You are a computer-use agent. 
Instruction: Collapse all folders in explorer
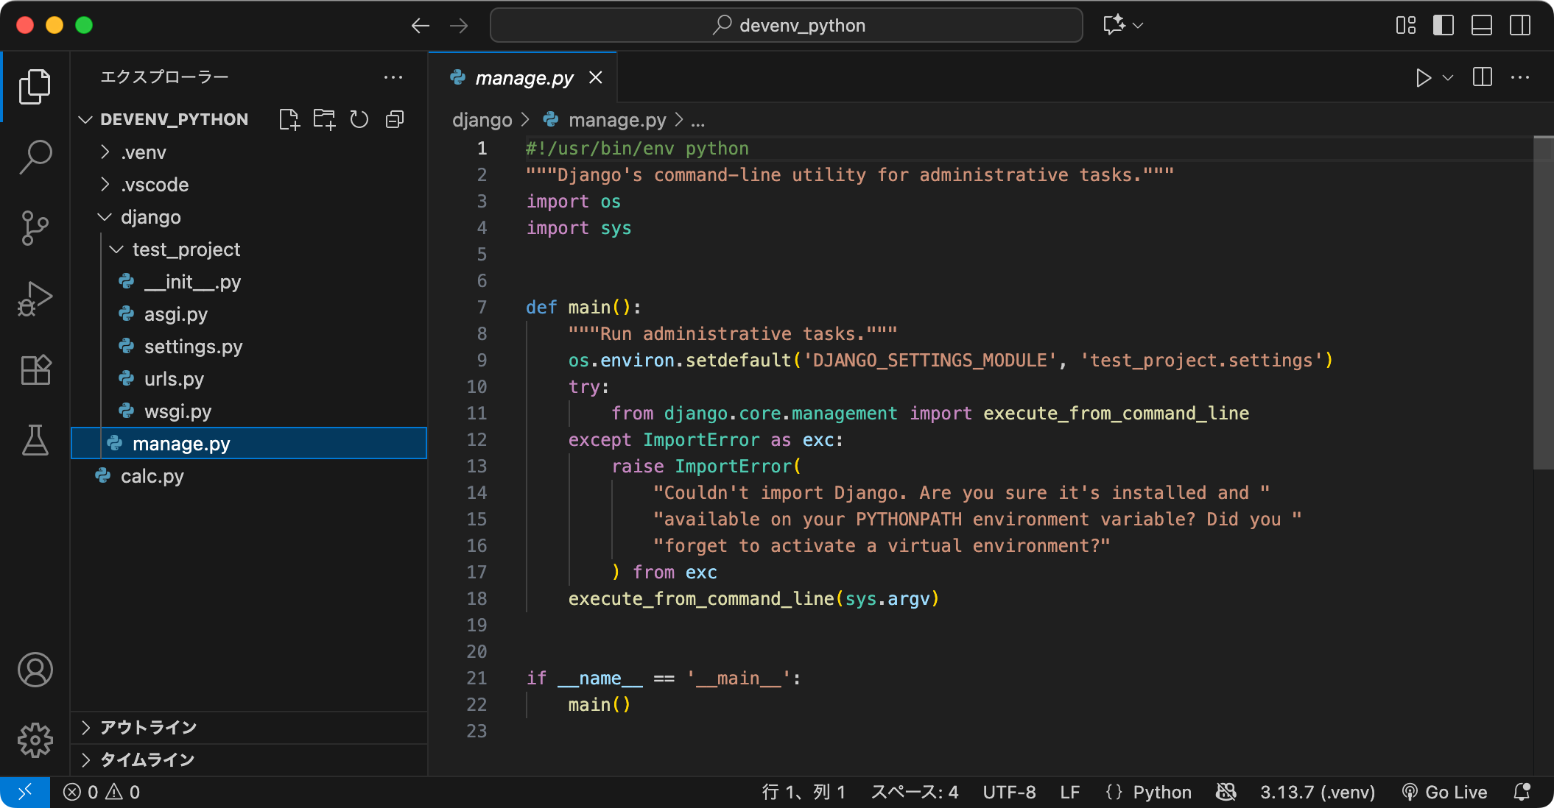click(395, 119)
